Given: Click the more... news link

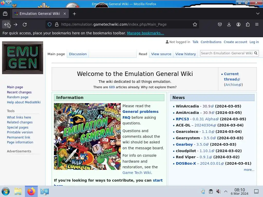Looking at the screenshot, I should [249, 170].
